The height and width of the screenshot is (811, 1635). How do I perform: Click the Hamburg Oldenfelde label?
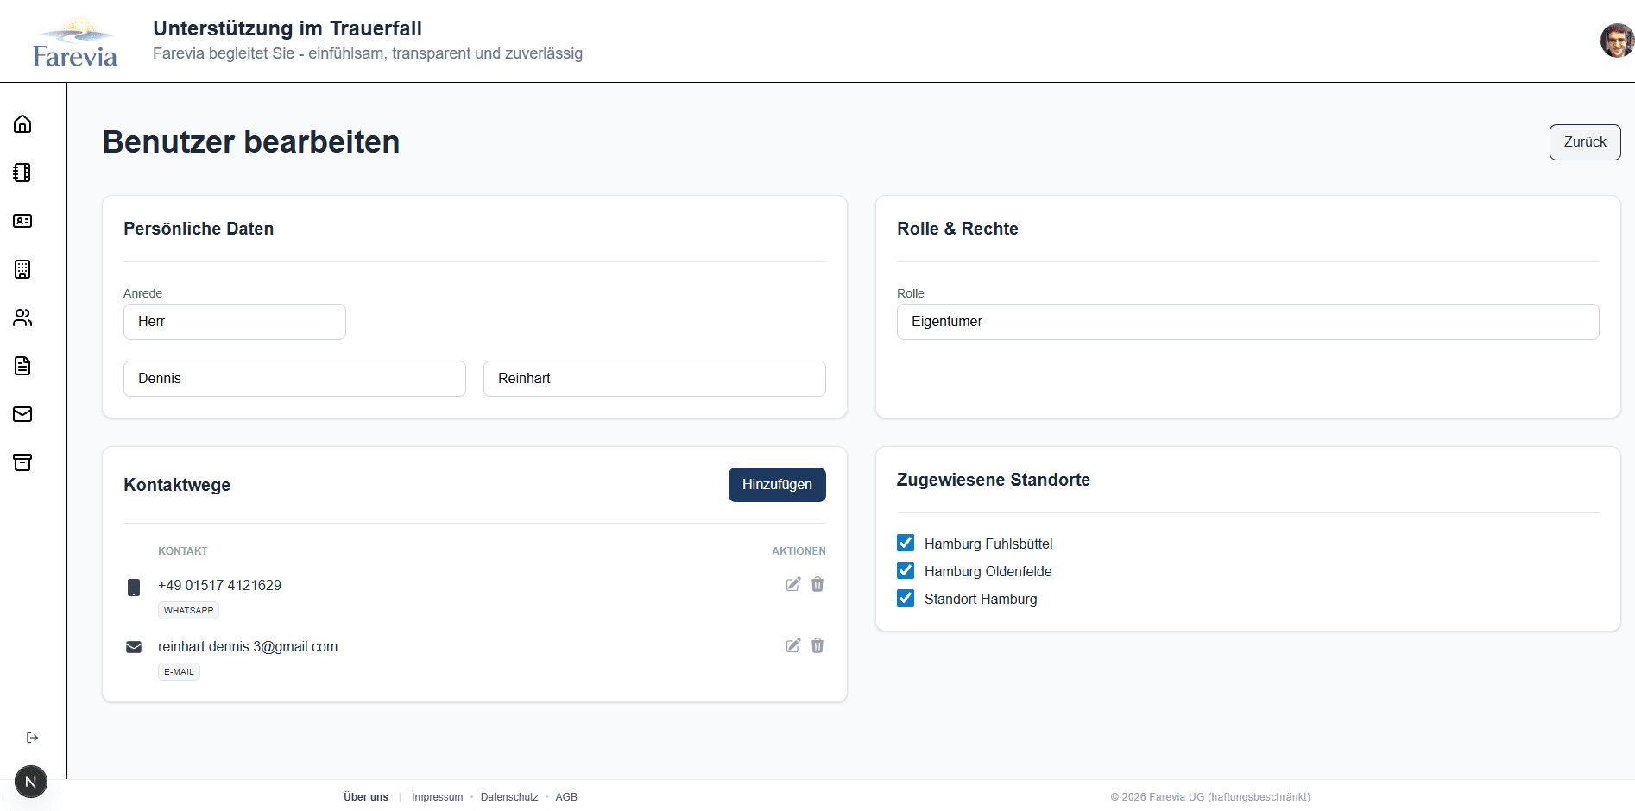(x=988, y=571)
